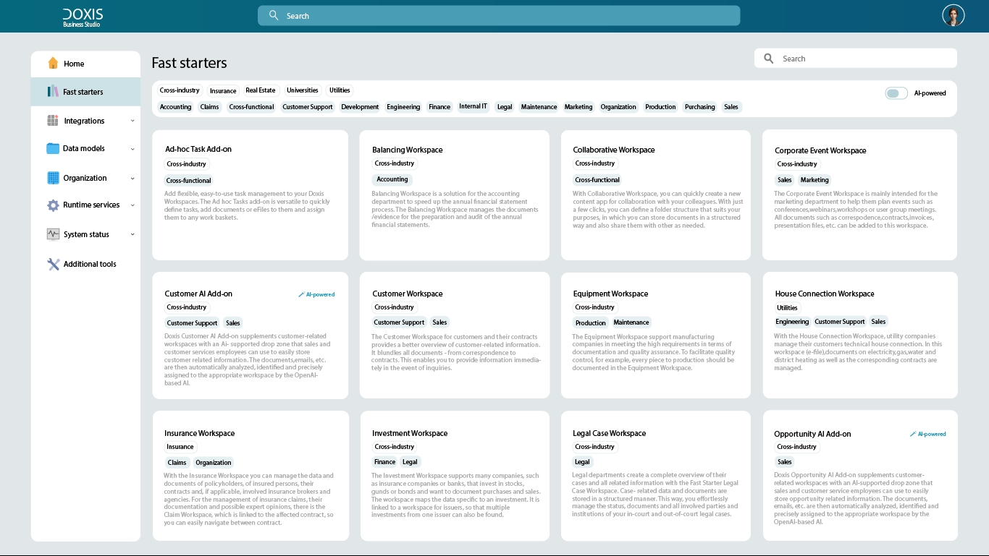Click the Fast starters chart icon
Screen dimensions: 989x556
tap(53, 92)
